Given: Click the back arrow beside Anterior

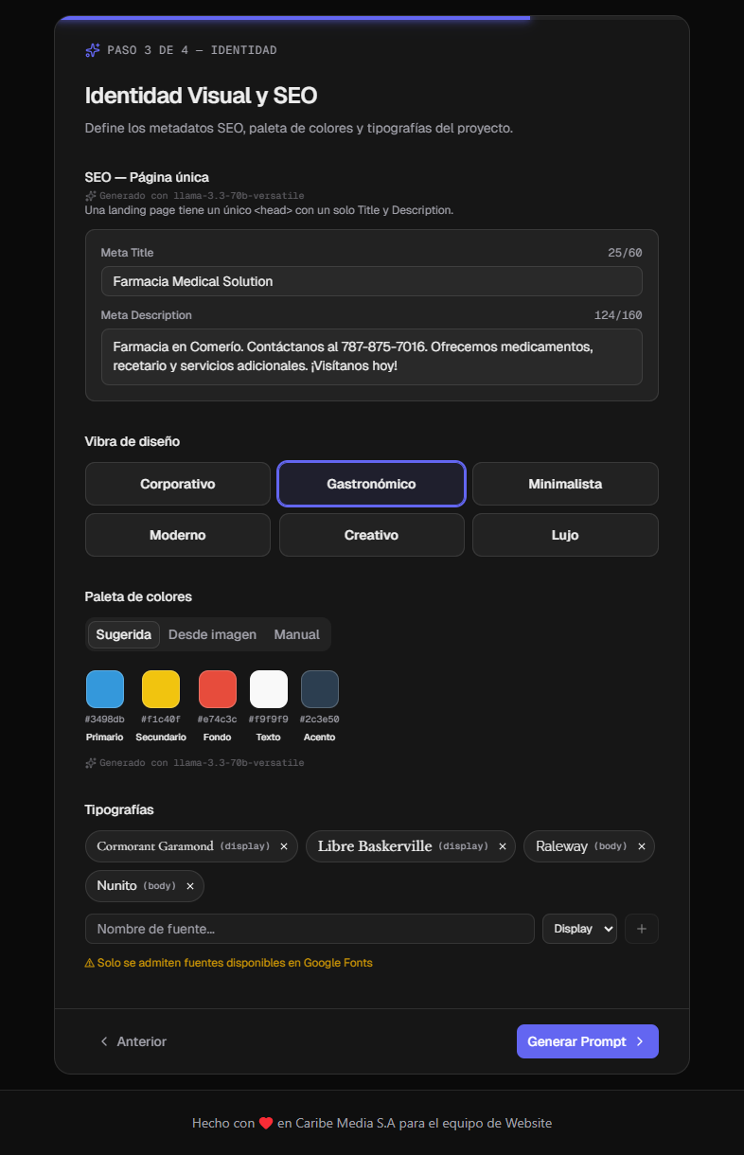Looking at the screenshot, I should pyautogui.click(x=104, y=1041).
